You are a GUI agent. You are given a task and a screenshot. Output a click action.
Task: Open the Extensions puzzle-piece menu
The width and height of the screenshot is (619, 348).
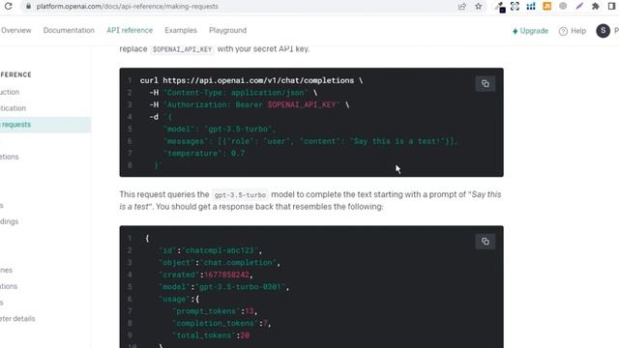(x=596, y=7)
